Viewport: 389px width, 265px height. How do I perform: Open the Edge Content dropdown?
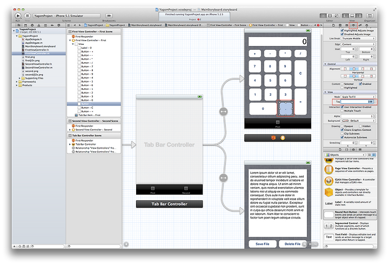(x=358, y=44)
